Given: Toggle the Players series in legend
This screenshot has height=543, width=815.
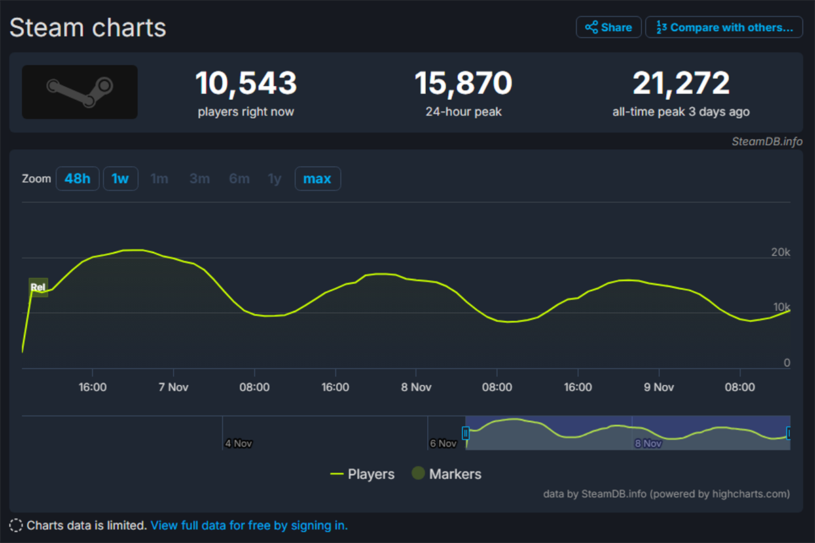Looking at the screenshot, I should [371, 474].
